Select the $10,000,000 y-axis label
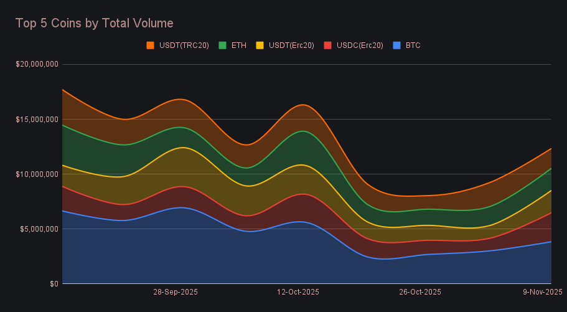The height and width of the screenshot is (312, 567). [37, 174]
